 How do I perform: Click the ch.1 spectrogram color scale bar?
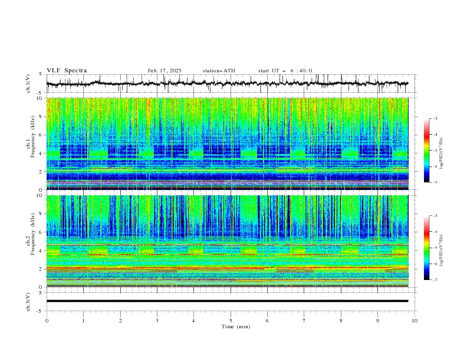point(426,151)
